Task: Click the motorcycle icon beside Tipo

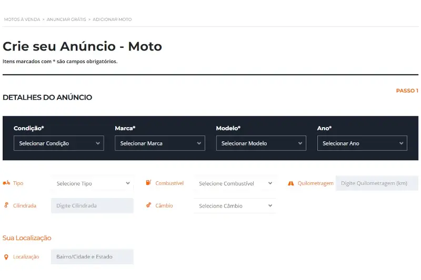Action: (6, 183)
